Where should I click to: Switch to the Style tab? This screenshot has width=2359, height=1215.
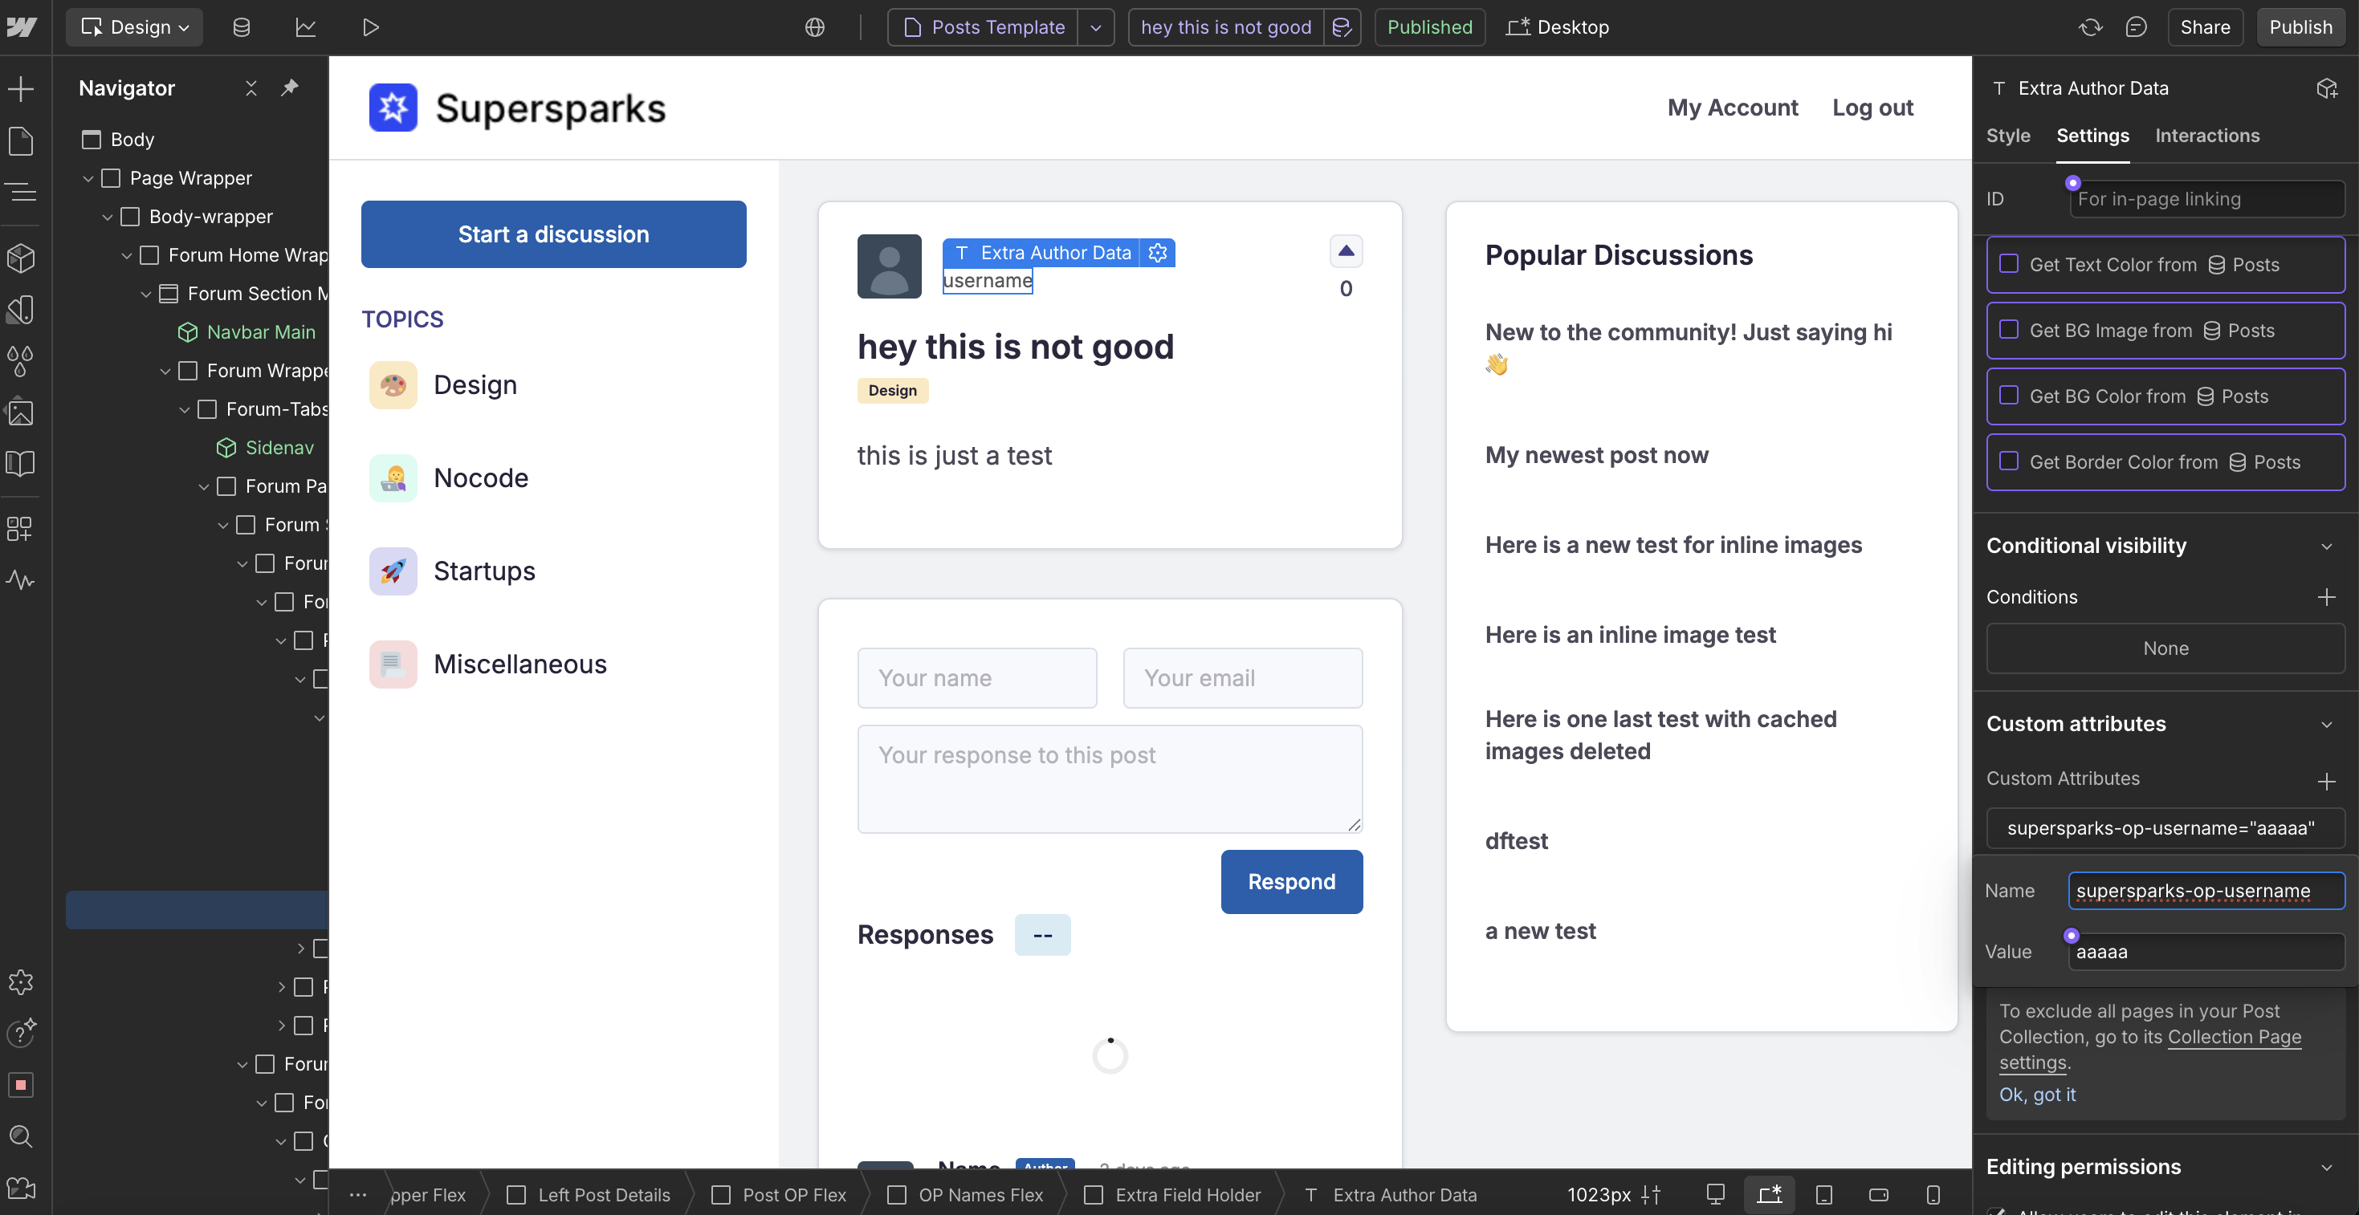(x=2007, y=136)
